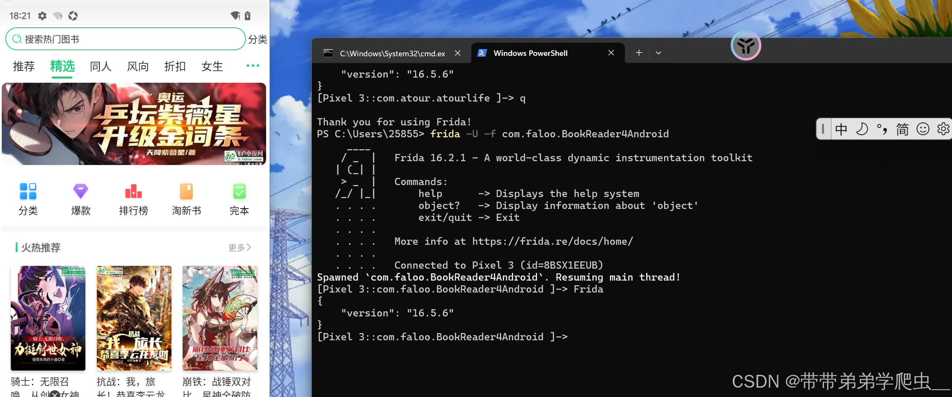952x397 pixels.
Task: Open 抗战：我，旅长 book cover
Action: (134, 318)
